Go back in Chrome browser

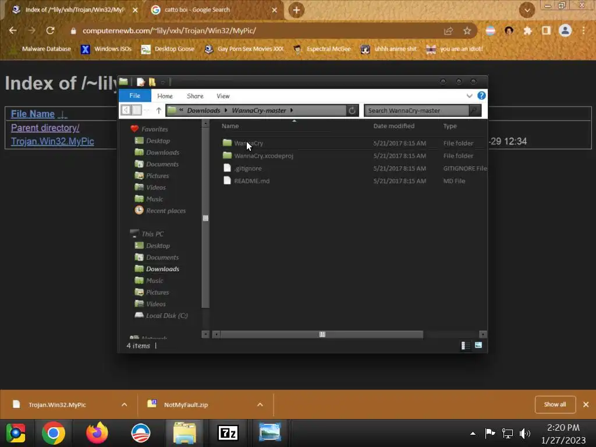coord(13,30)
